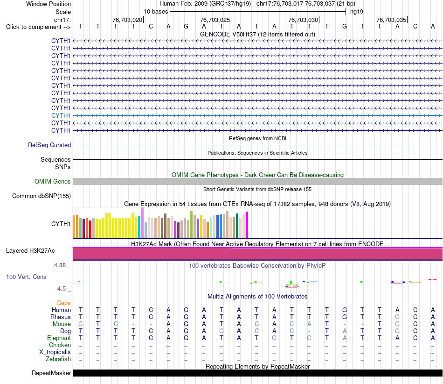Open 'Publications: Sequences in Scientific Articles' title
Viewport: 443px width, 384px height.
(x=257, y=153)
